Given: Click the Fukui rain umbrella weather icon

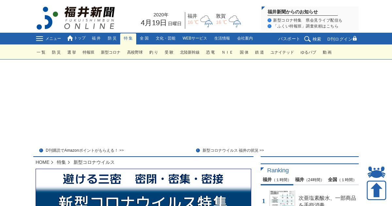Looking at the screenshot, I should tap(206, 21).
